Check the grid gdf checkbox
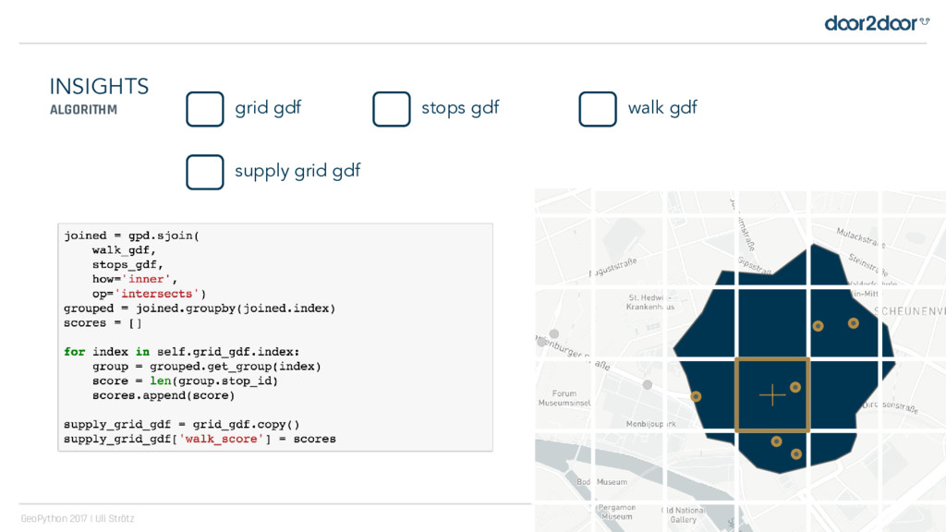 [x=205, y=109]
